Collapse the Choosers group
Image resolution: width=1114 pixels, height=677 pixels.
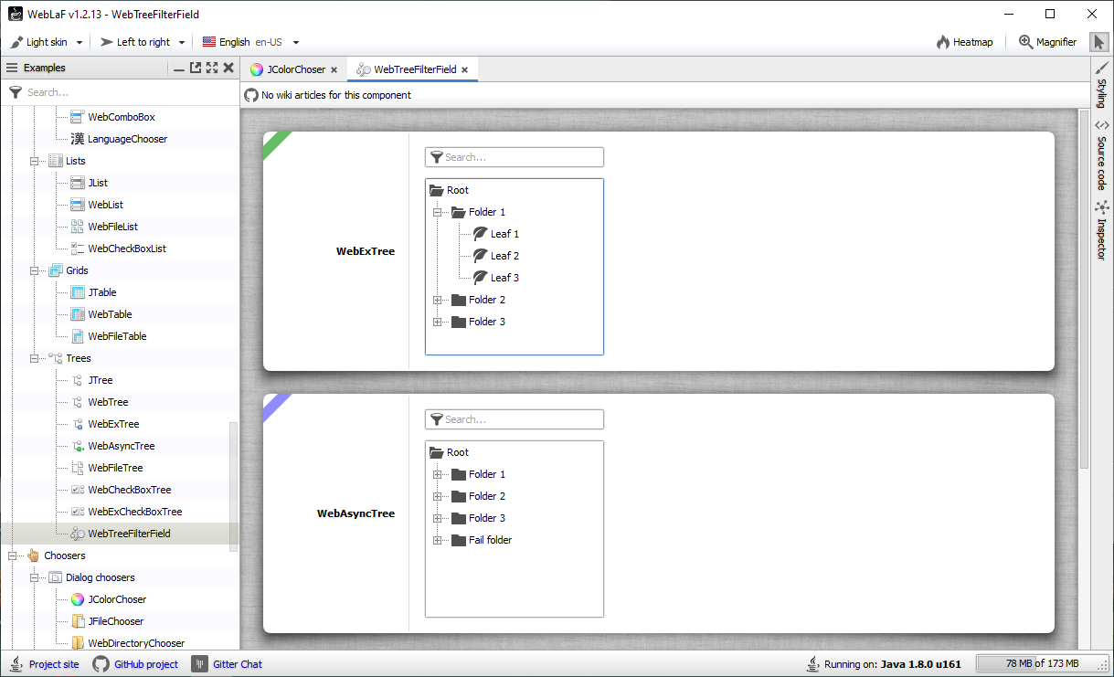(x=13, y=555)
